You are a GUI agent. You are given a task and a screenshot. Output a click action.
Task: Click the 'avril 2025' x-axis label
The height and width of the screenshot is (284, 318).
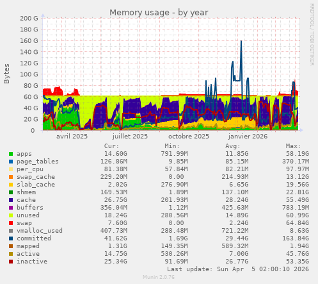coord(72,137)
